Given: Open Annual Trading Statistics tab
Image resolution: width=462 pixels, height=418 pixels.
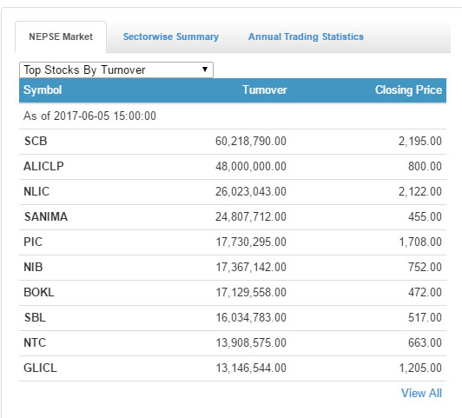Looking at the screenshot, I should pyautogui.click(x=306, y=36).
